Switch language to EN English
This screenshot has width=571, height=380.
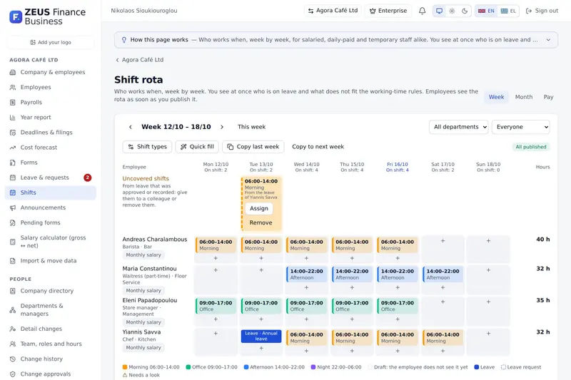(486, 11)
